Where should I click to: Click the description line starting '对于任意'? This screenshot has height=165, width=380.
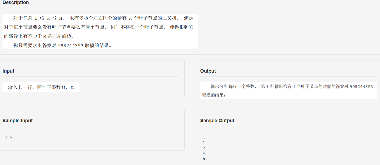click(103, 18)
